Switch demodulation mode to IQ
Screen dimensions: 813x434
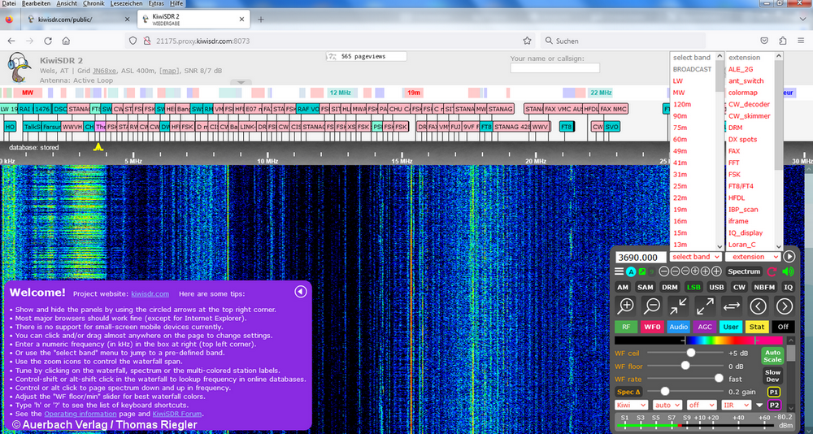click(788, 287)
